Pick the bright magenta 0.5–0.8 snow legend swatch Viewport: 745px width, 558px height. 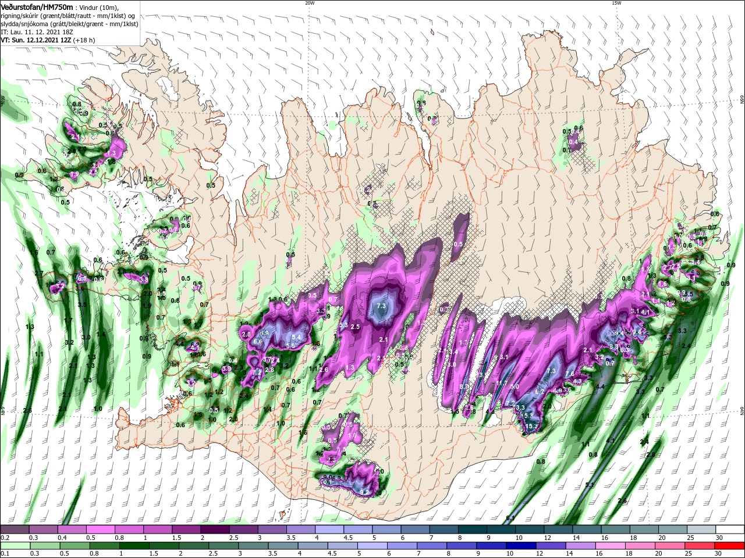pyautogui.click(x=100, y=530)
